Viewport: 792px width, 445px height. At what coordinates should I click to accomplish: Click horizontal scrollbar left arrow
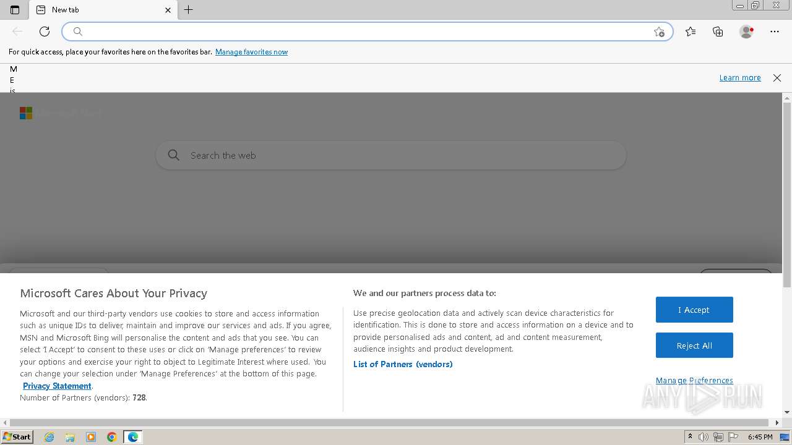click(x=5, y=423)
